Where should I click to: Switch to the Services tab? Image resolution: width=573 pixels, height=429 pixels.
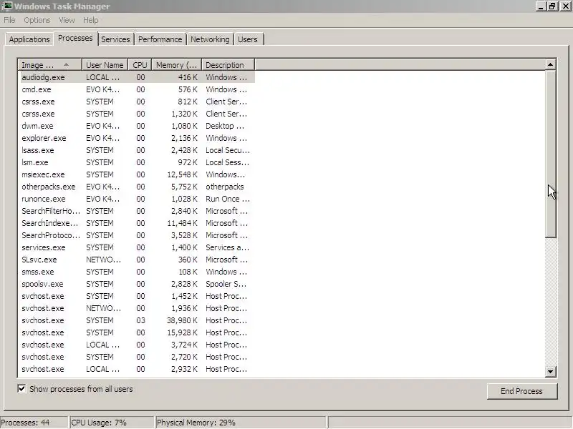click(115, 39)
